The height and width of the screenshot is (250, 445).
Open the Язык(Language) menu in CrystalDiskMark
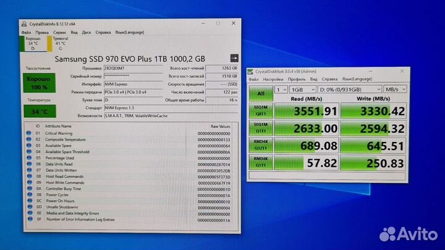(x=357, y=79)
